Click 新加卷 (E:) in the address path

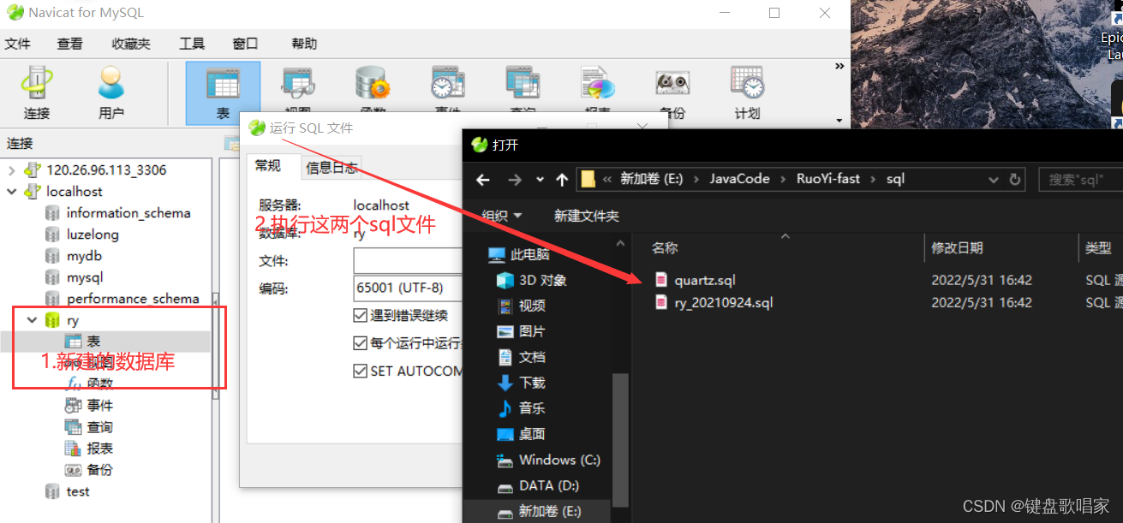pyautogui.click(x=651, y=179)
